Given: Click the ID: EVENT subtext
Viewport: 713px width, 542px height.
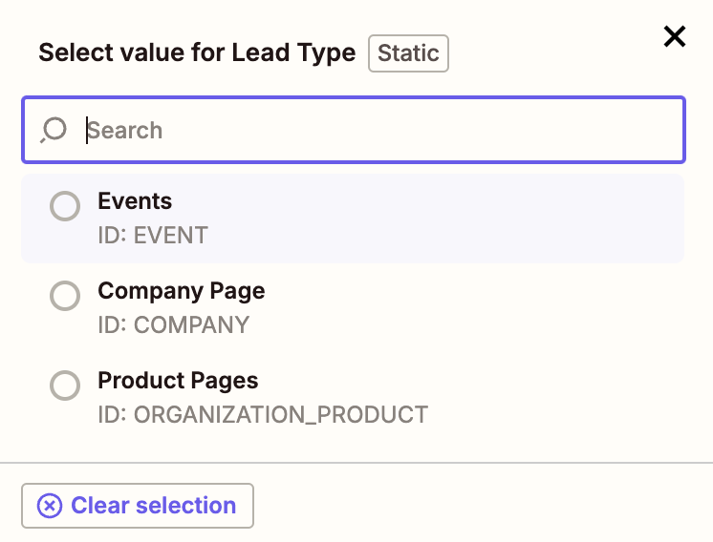Looking at the screenshot, I should pos(152,235).
